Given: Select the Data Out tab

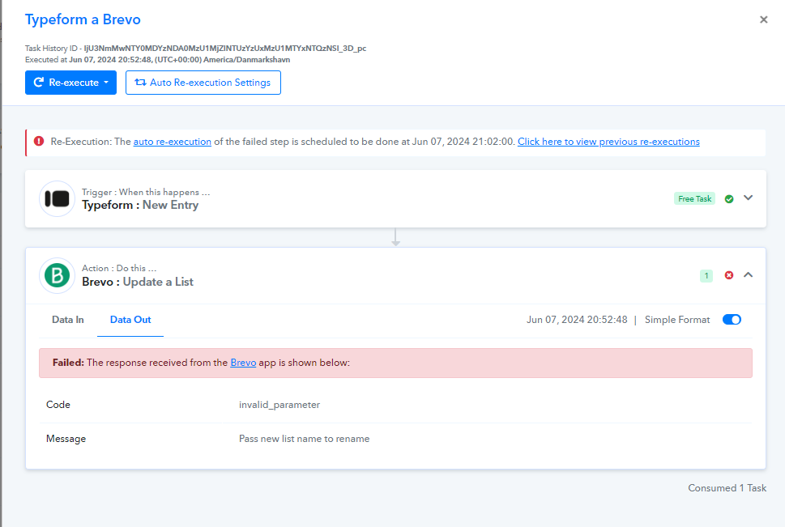Looking at the screenshot, I should point(130,320).
